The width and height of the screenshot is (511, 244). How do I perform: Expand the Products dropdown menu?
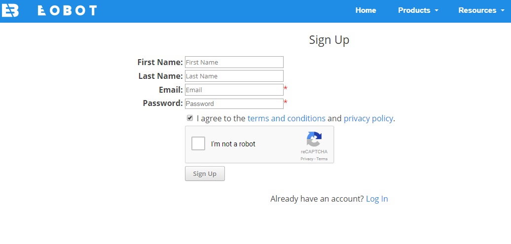pyautogui.click(x=418, y=10)
